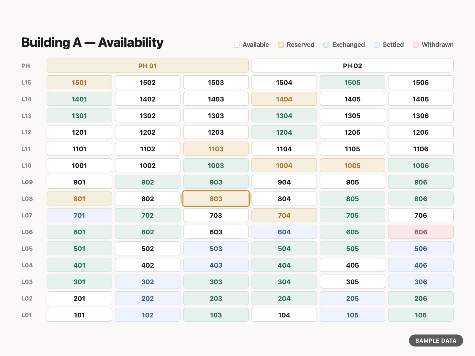Open exchanged unit 1204
The image size is (475, 356).
(x=284, y=132)
